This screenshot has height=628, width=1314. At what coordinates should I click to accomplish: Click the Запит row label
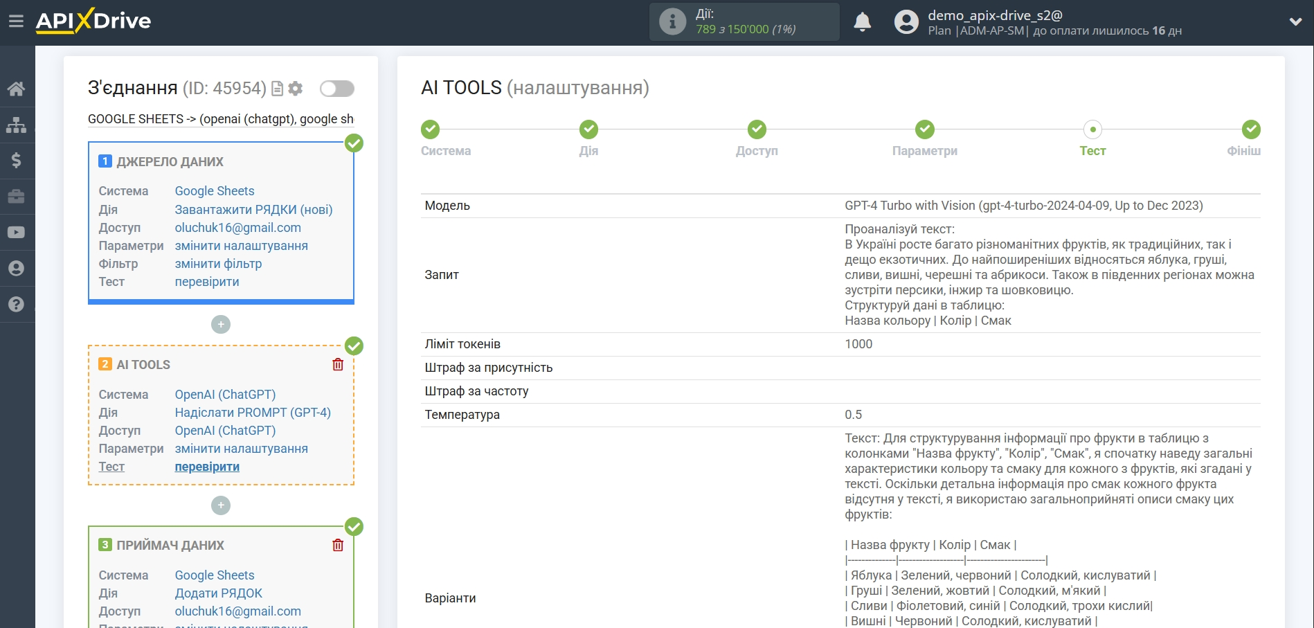(442, 275)
